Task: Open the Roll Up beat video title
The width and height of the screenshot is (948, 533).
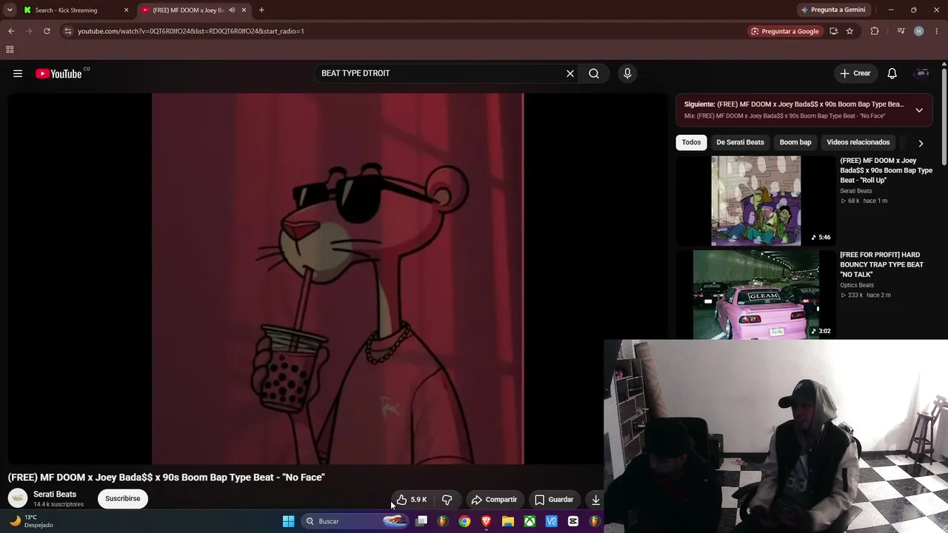Action: pyautogui.click(x=886, y=170)
